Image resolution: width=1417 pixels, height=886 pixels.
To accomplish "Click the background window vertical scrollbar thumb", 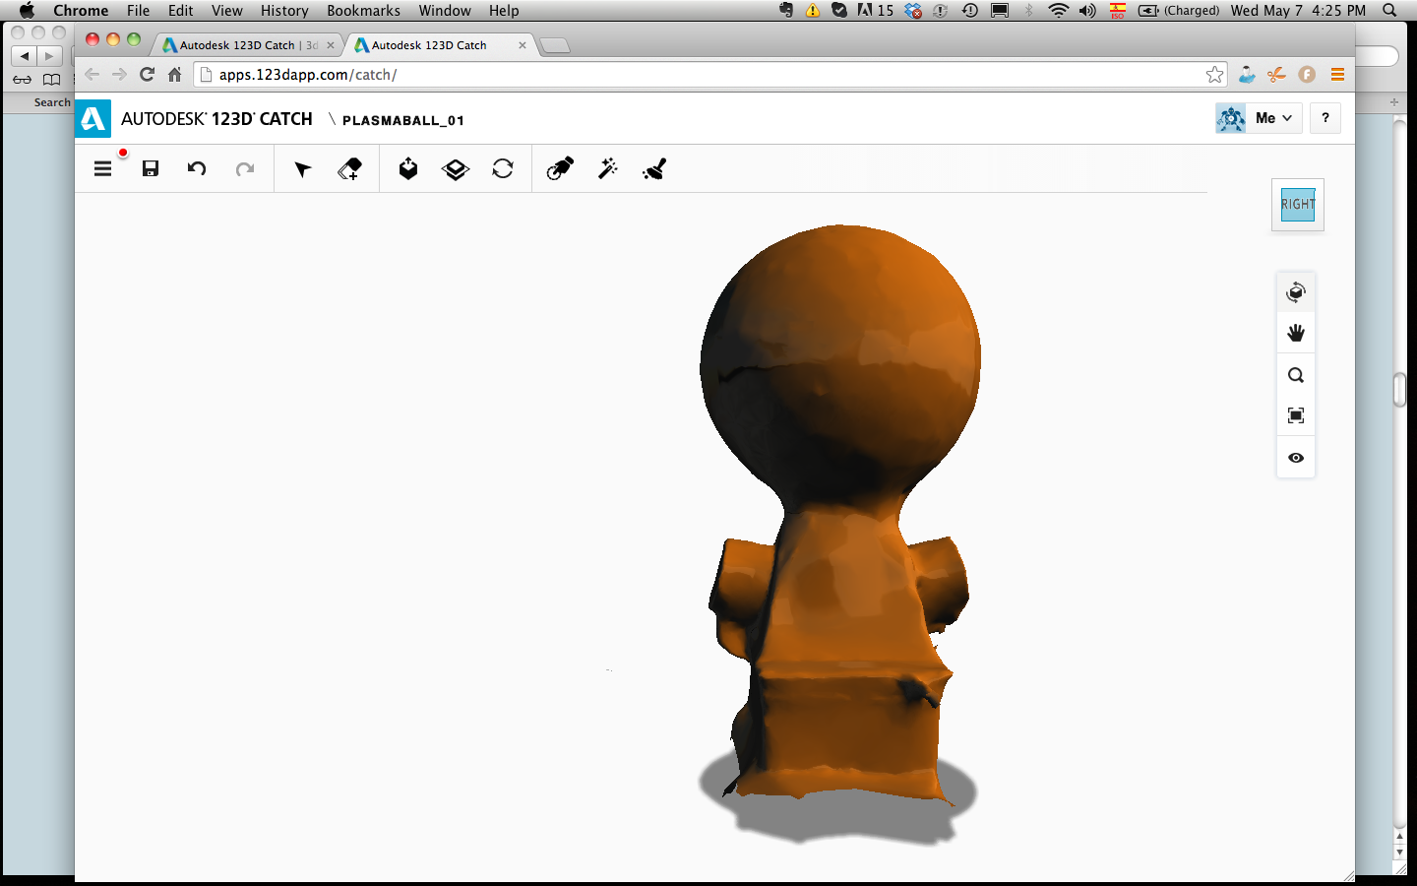I will 1400,390.
